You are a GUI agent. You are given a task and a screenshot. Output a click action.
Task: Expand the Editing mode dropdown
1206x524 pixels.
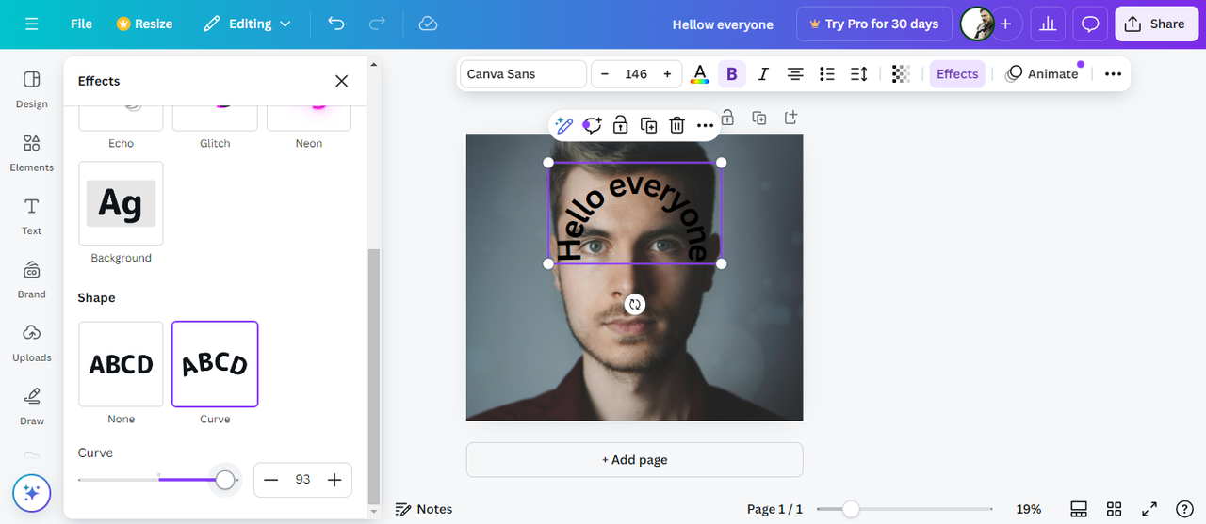[x=248, y=24]
